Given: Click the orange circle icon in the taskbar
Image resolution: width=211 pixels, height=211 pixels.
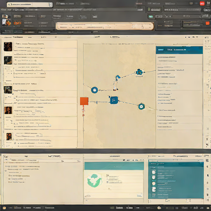Looking at the screenshot, I should tap(4, 208).
